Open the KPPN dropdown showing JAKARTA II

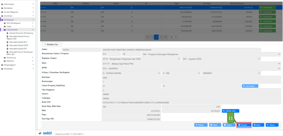pos(191,69)
